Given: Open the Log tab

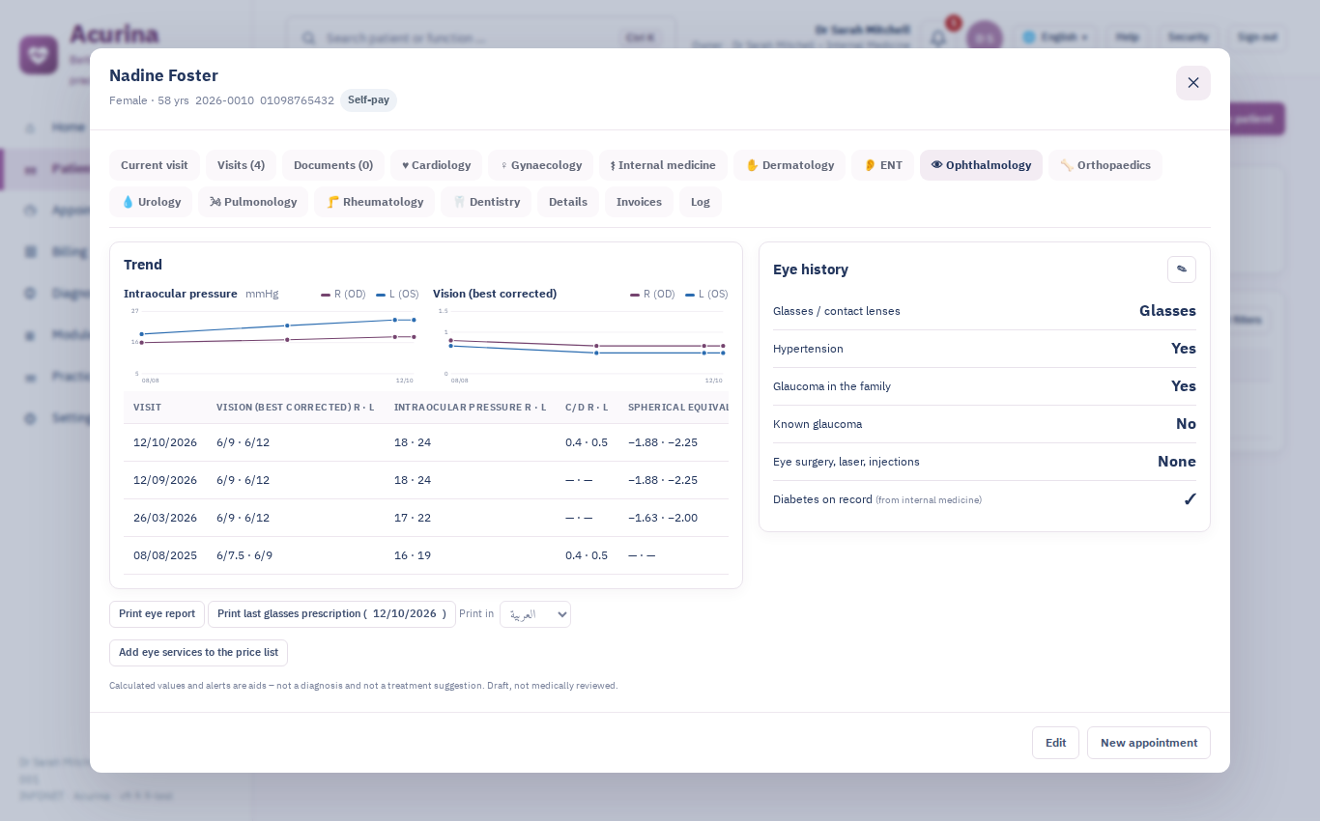Looking at the screenshot, I should pyautogui.click(x=701, y=202).
